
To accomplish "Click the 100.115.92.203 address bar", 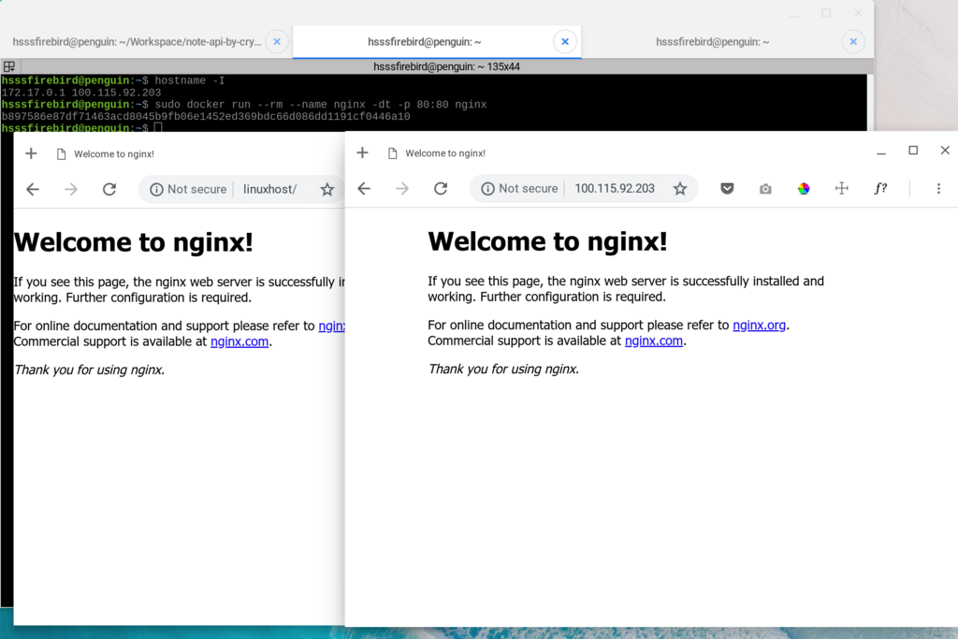I will tap(615, 189).
